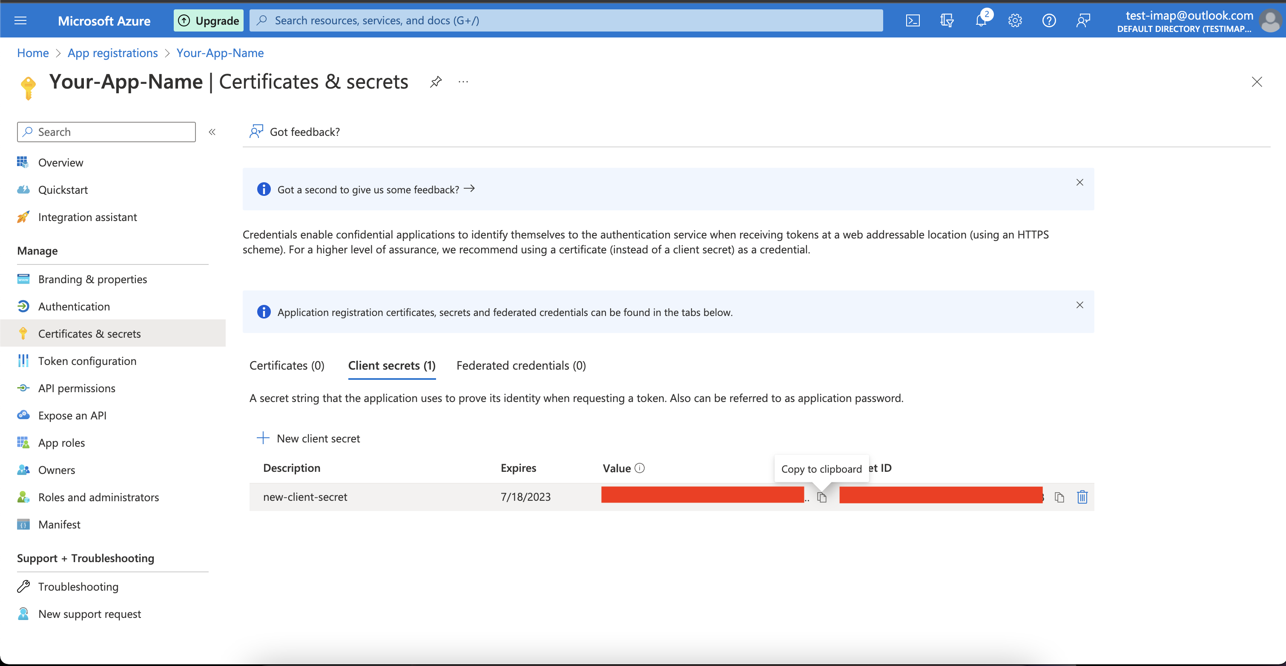This screenshot has width=1286, height=666.
Task: Click New support request link
Action: pos(89,613)
